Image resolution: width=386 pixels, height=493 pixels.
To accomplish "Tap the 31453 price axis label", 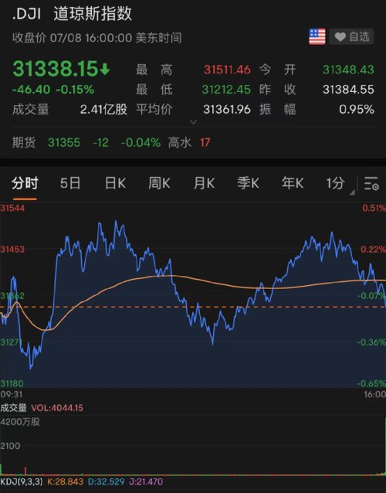I will [12, 250].
